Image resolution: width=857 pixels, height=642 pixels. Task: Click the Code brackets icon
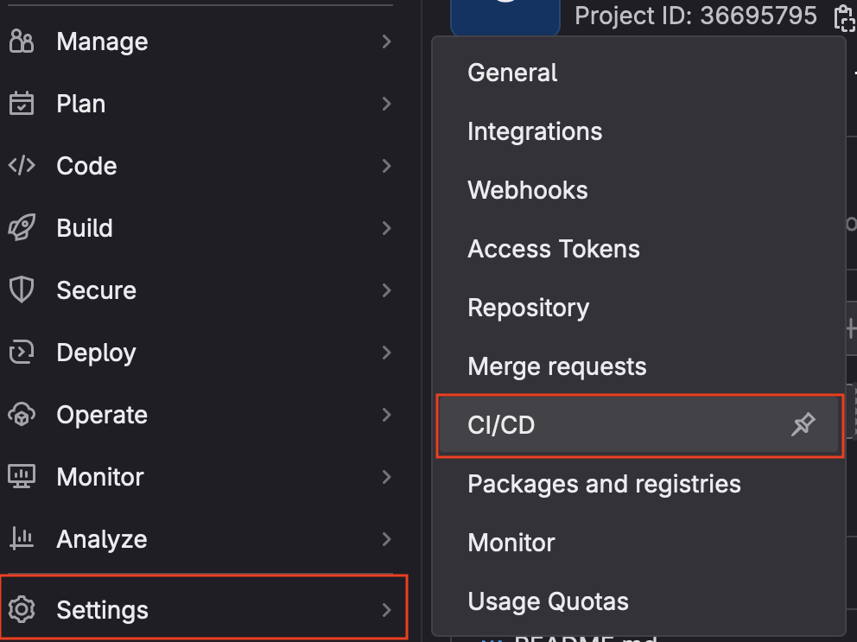coord(21,166)
